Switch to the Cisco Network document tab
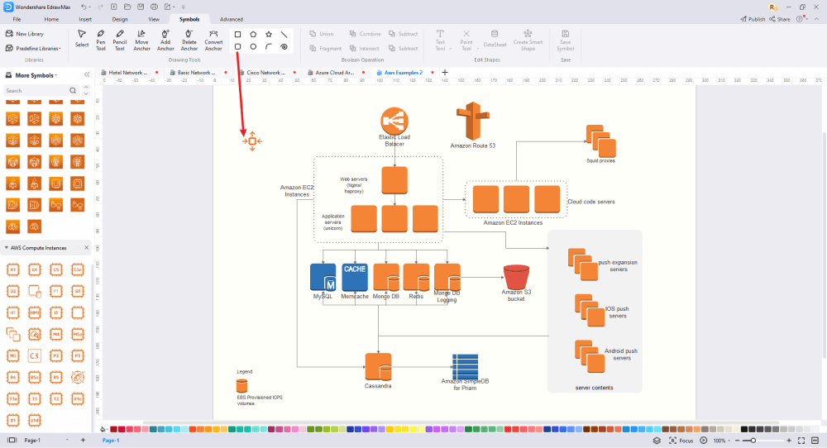The height and width of the screenshot is (448, 827). [265, 73]
